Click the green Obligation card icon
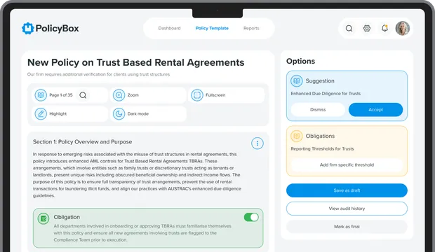Screen dimensions: 435x252 [43, 219]
